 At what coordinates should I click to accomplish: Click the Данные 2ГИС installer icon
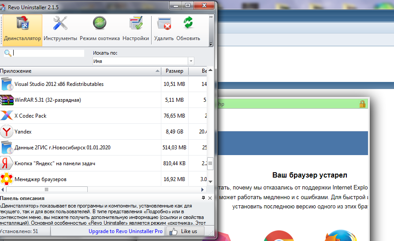click(7, 147)
